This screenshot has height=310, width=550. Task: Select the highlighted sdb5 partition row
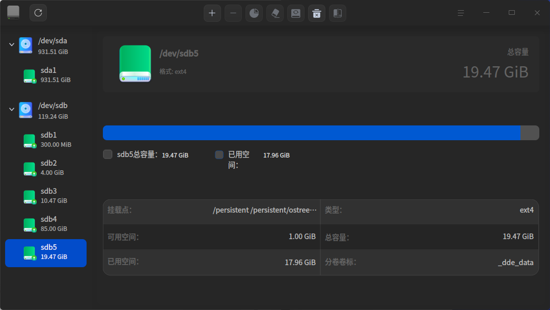(46, 253)
